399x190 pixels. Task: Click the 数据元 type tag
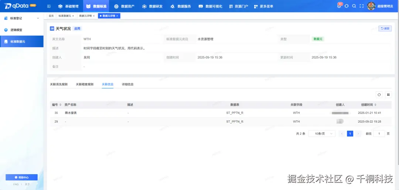pos(318,39)
